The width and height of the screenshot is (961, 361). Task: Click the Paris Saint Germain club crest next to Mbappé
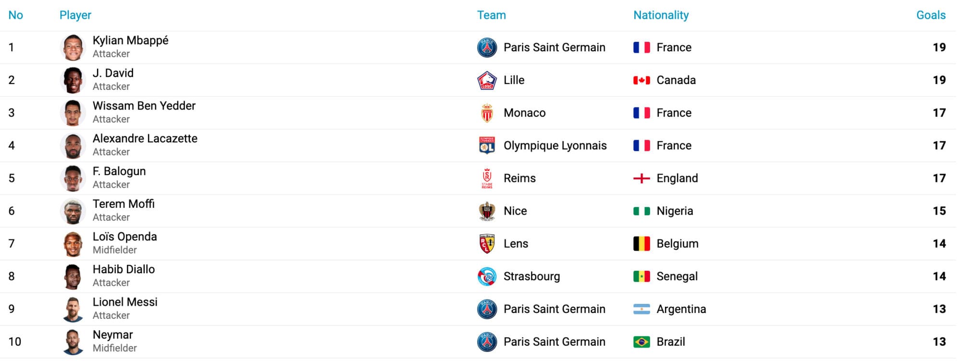[x=487, y=47]
